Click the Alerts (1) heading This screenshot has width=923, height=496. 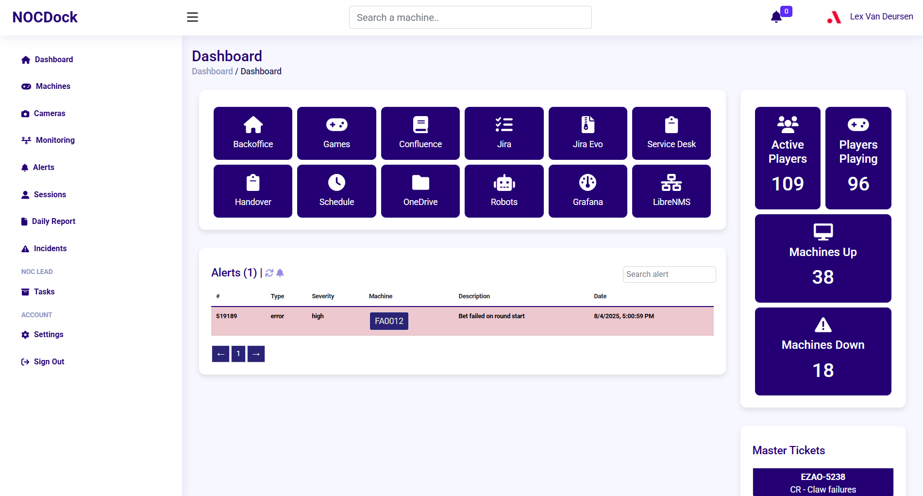234,273
